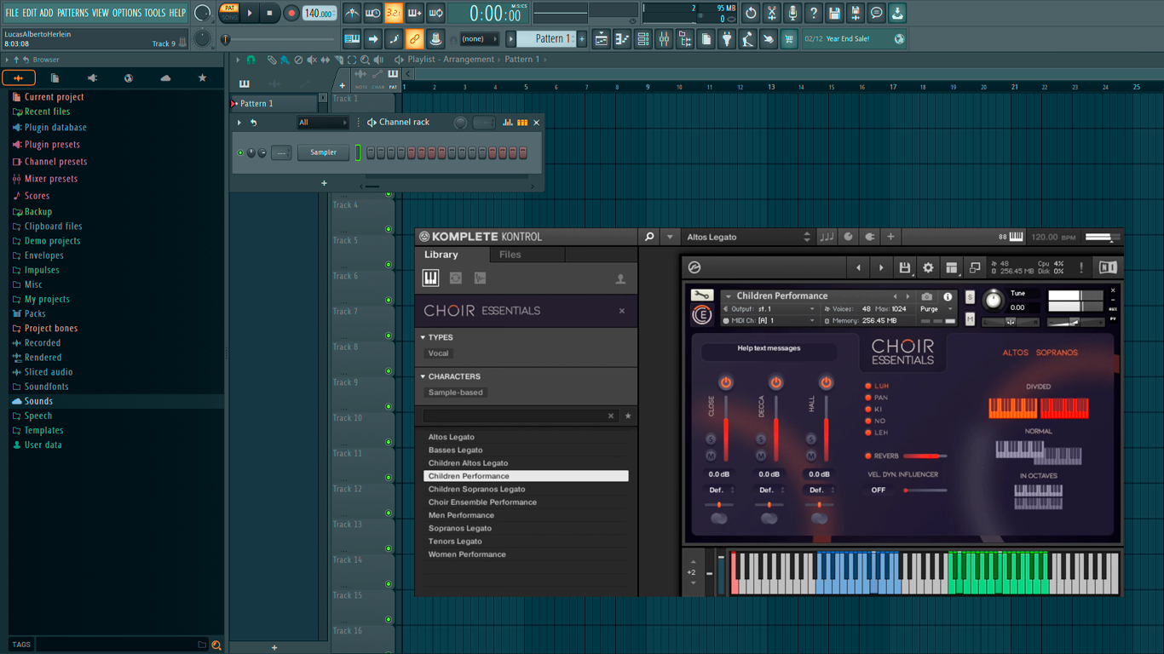
Task: Open the MIDI Ch dropdown in Kontakt
Action: point(769,321)
